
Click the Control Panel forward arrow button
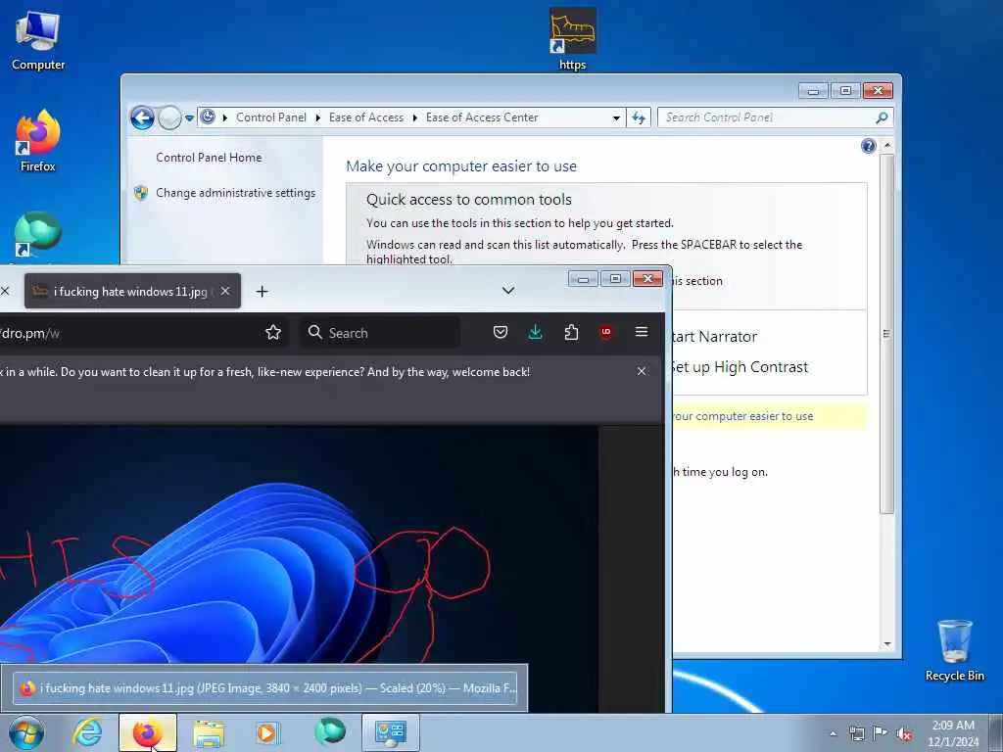169,117
